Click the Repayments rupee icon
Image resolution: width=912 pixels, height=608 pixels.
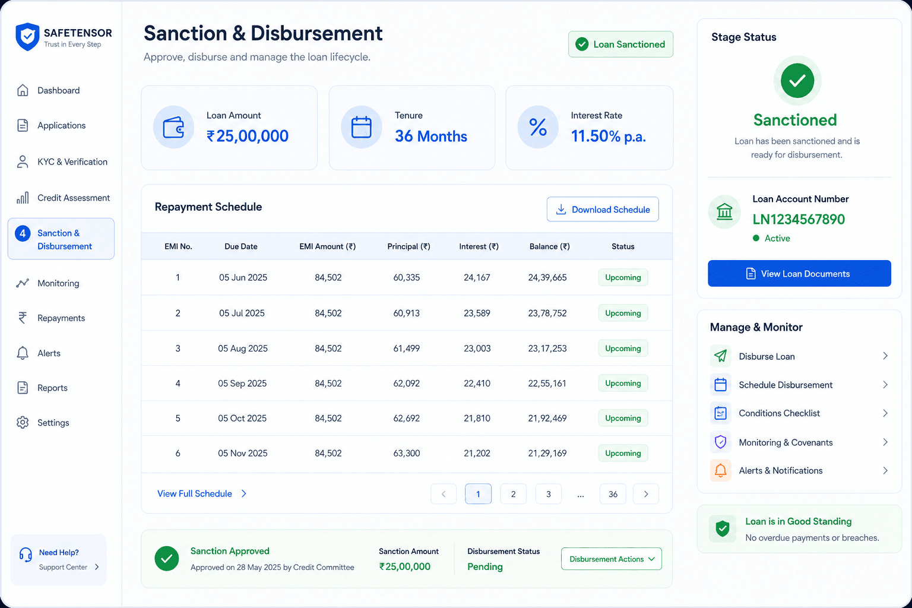[x=23, y=318]
